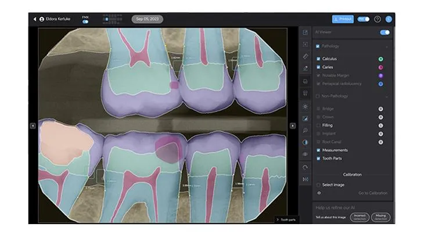Click the overlay layer icon below the pencil tool
The image size is (424, 238).
tap(305, 81)
